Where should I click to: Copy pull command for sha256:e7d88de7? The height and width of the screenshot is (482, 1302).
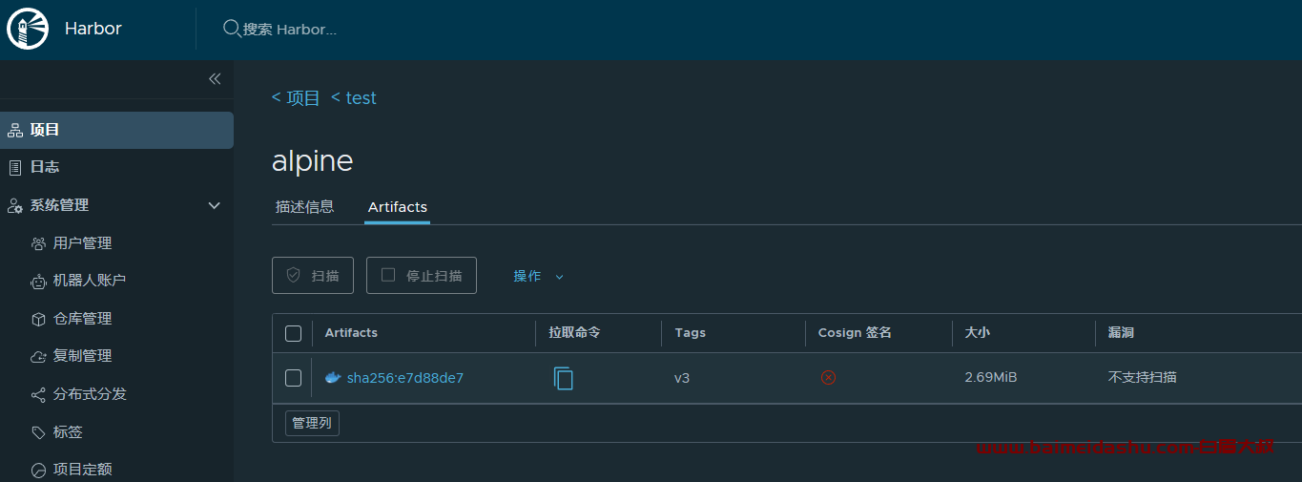coord(564,378)
